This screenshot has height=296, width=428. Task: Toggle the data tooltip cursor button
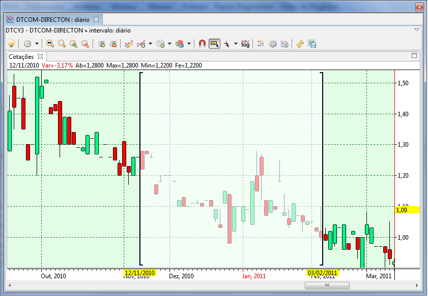[x=214, y=44]
